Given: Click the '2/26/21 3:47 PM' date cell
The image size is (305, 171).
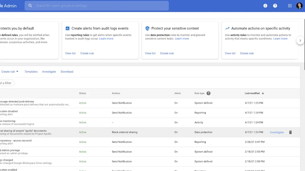Looking at the screenshot, I should pyautogui.click(x=255, y=142).
